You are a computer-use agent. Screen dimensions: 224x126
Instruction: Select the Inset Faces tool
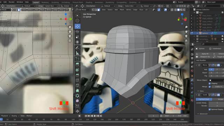coord(77,70)
